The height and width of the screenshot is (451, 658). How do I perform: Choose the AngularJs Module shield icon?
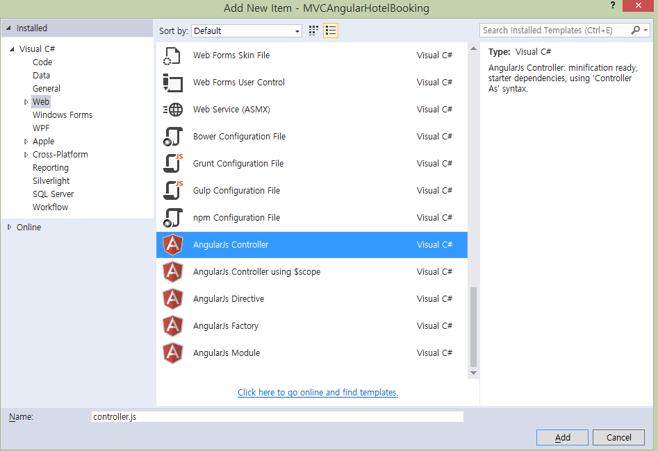[x=172, y=353]
